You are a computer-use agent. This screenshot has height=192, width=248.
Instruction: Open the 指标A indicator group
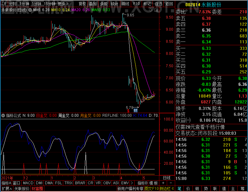point(6,183)
